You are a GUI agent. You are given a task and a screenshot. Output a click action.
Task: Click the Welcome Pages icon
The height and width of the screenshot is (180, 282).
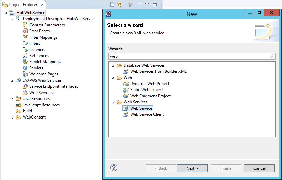[25, 74]
